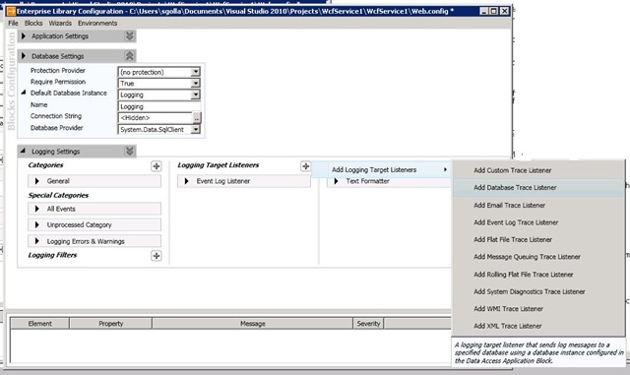The height and width of the screenshot is (375, 630).
Task: Open the Require Permission dropdown
Action: click(195, 84)
